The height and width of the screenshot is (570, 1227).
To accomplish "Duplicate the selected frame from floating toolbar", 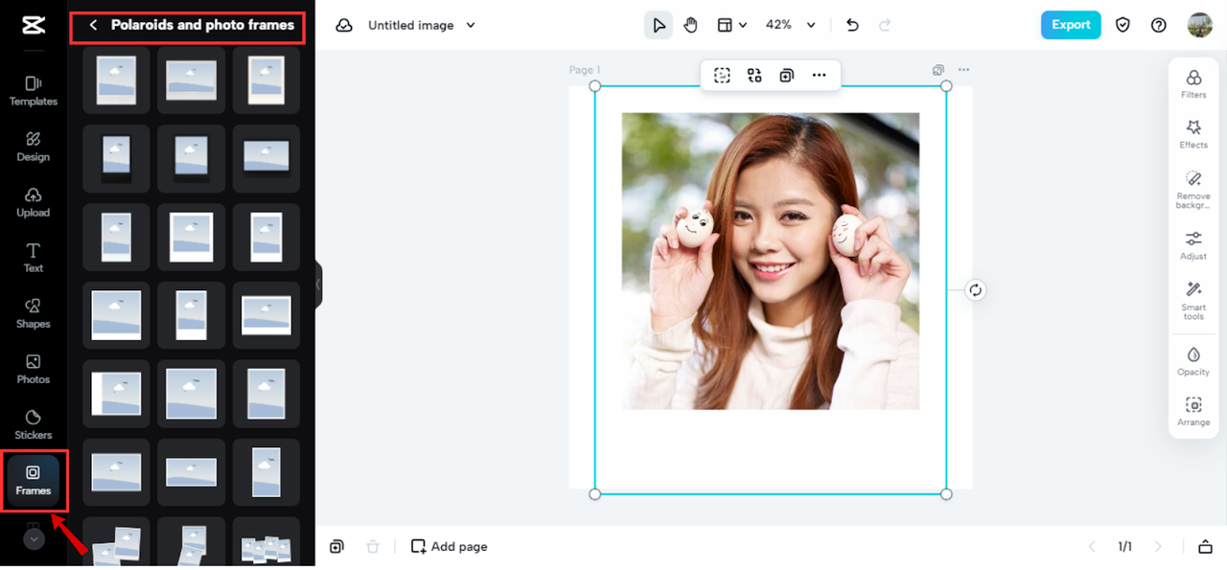I will coord(786,76).
